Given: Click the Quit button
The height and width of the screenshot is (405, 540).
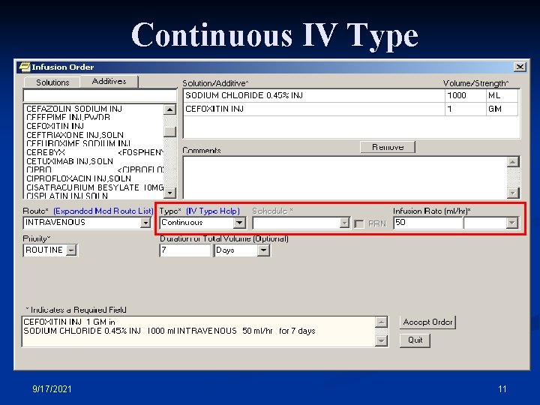Looking at the screenshot, I should 415,340.
